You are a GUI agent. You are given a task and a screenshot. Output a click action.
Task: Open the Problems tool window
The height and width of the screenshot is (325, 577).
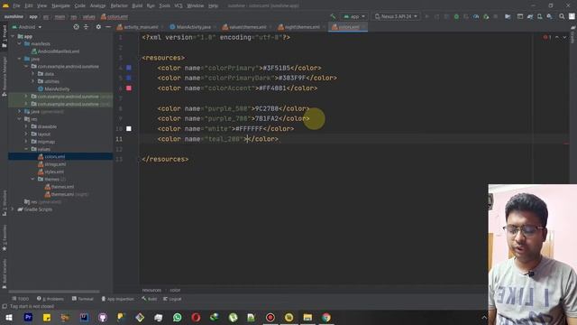point(50,299)
